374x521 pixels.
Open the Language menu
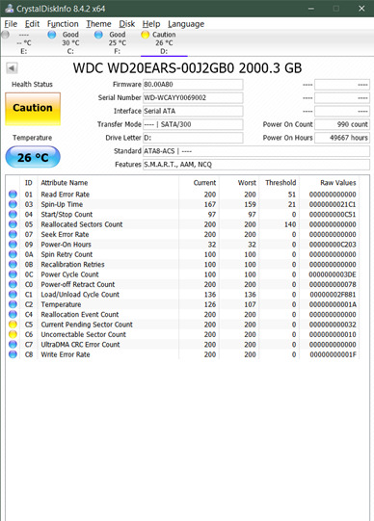[x=186, y=24]
